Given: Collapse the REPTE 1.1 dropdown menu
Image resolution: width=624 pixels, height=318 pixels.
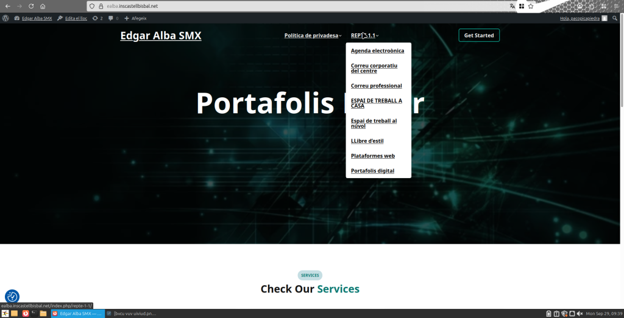Looking at the screenshot, I should pyautogui.click(x=364, y=35).
